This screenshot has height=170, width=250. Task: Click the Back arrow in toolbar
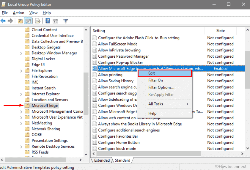(3, 21)
